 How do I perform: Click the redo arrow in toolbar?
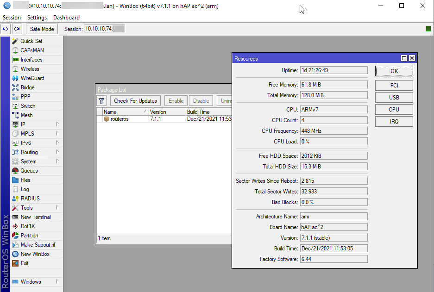pyautogui.click(x=17, y=29)
